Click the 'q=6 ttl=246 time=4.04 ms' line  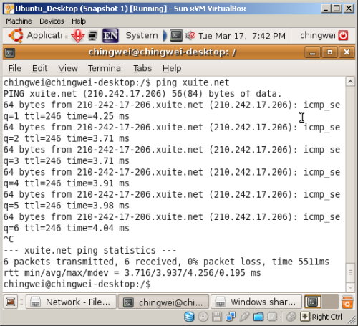(67, 228)
